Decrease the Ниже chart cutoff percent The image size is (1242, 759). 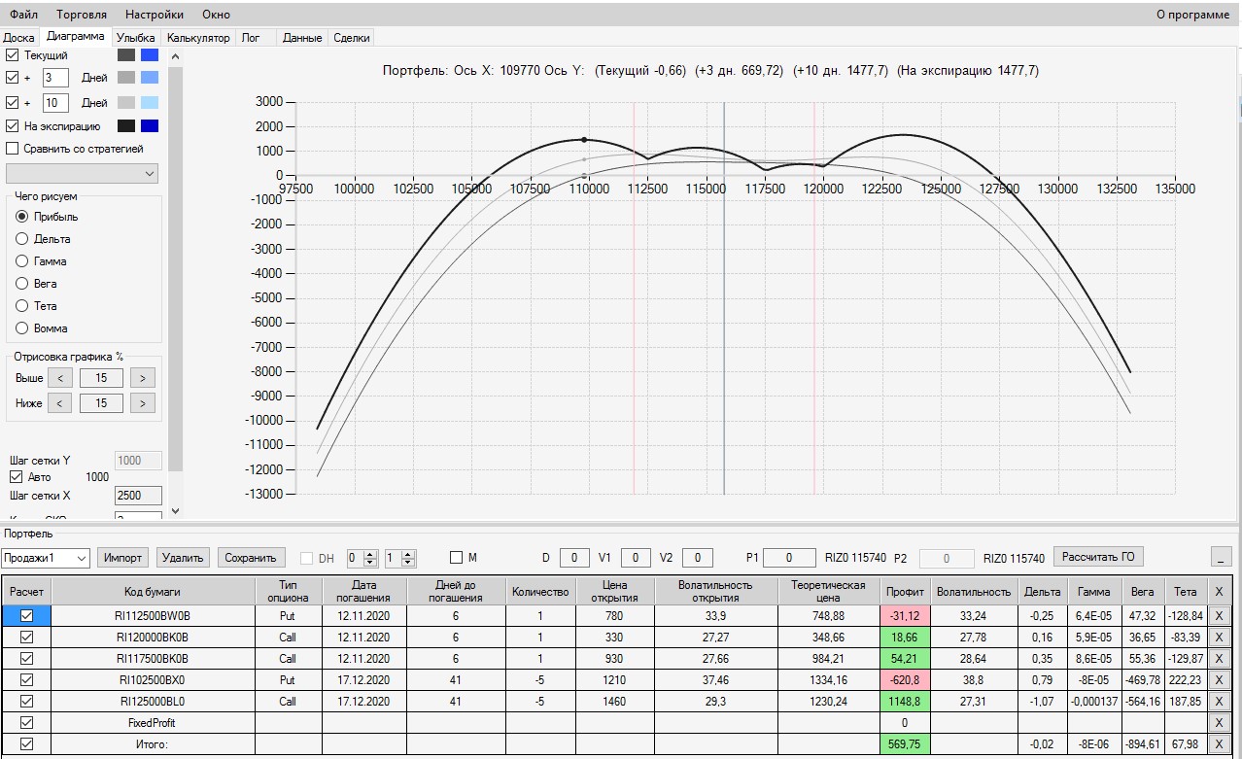[x=59, y=402]
